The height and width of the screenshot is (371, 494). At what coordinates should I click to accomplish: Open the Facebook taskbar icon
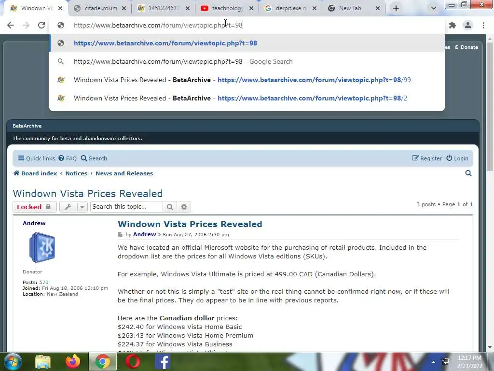[163, 361]
